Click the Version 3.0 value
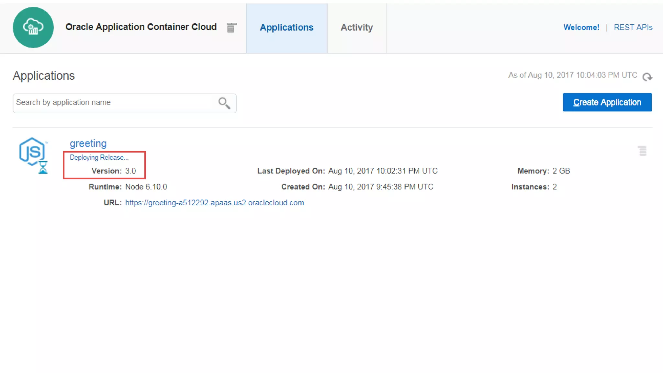This screenshot has width=663, height=373. click(130, 171)
